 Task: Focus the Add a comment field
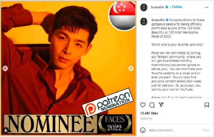(x=175, y=130)
